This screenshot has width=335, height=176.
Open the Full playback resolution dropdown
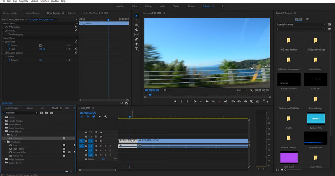pos(242,90)
